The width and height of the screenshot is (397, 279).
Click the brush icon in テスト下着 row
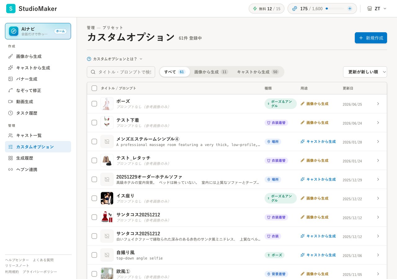(x=303, y=122)
